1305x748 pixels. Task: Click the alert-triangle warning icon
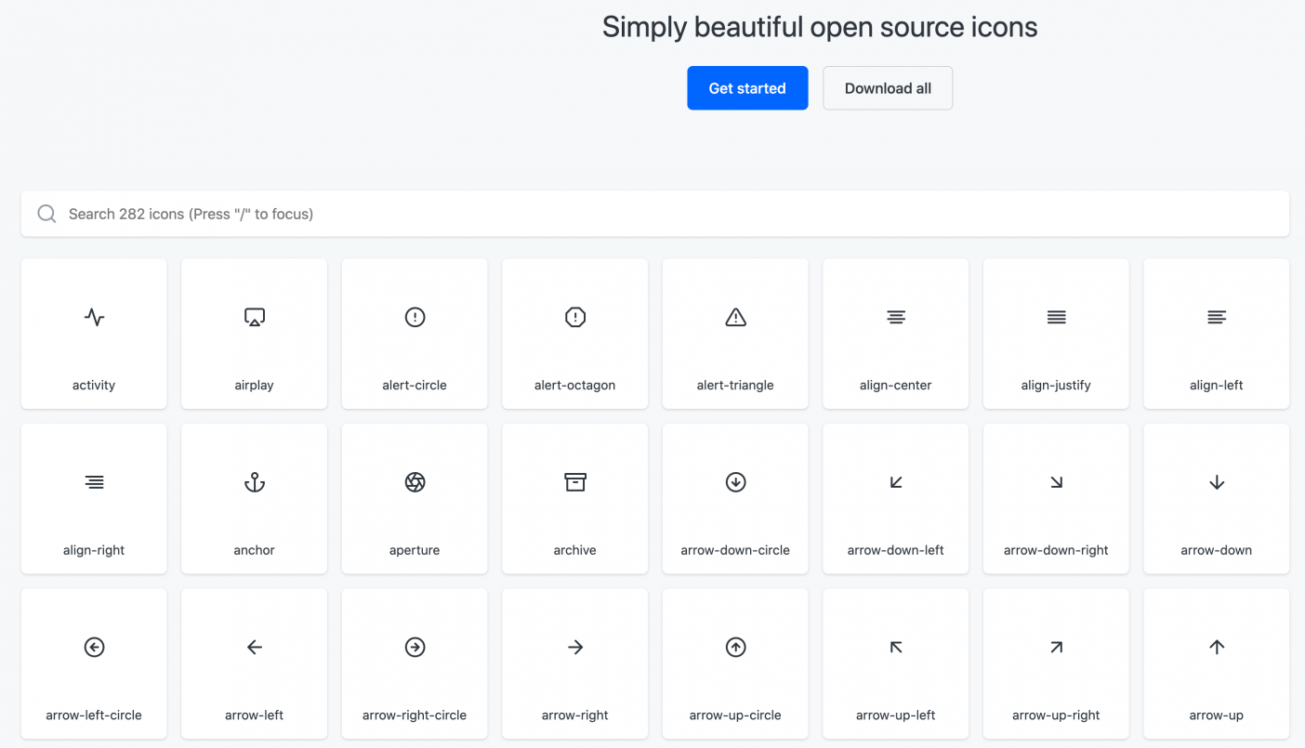(x=735, y=317)
